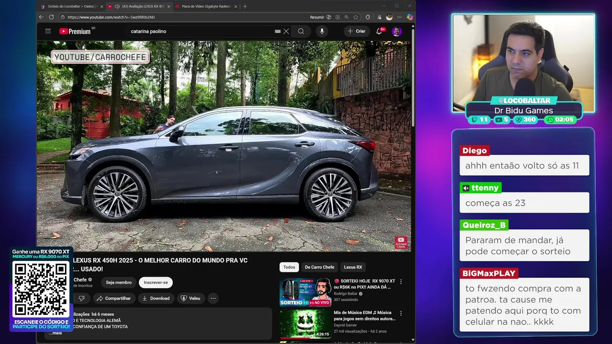Click the ASSINAR CANAL watermark in the video
Viewport: 612px width, 344px height.
pos(401,242)
